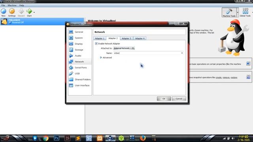The image size is (253, 142).
Task: Select Network settings category
Action: [80, 62]
